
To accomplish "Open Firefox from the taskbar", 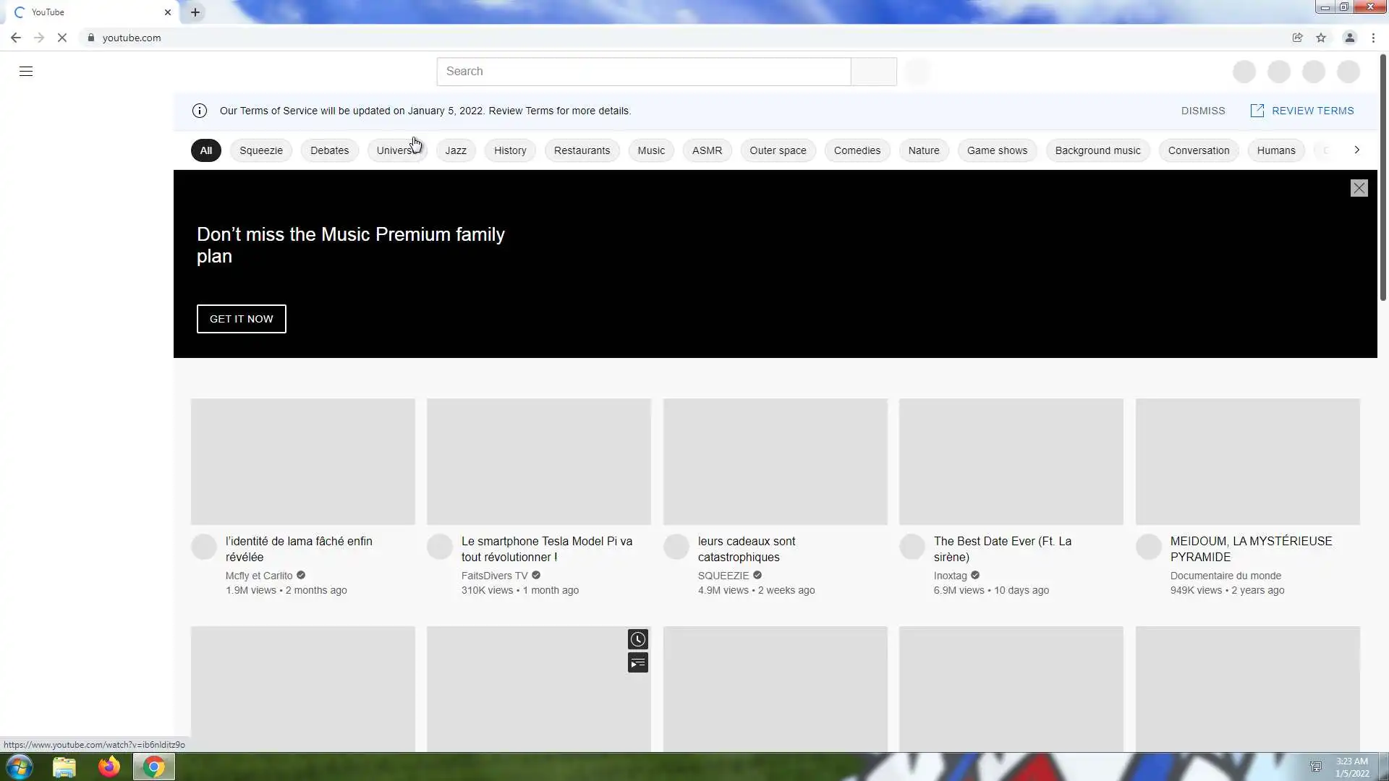I will tap(109, 767).
